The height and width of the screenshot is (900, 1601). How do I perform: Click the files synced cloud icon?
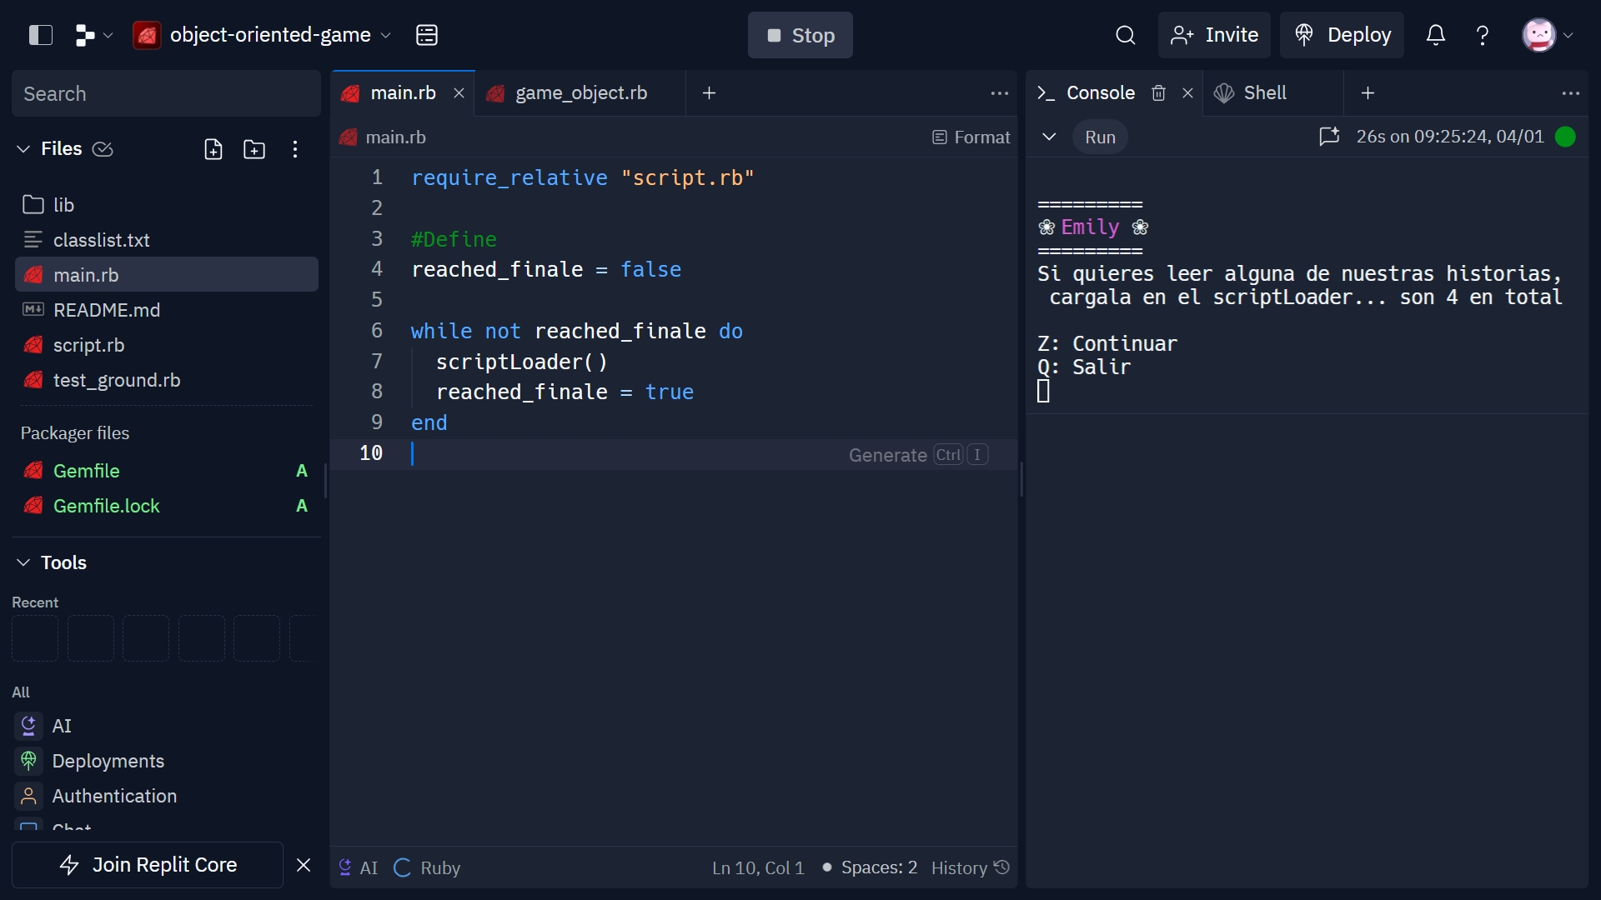(103, 149)
